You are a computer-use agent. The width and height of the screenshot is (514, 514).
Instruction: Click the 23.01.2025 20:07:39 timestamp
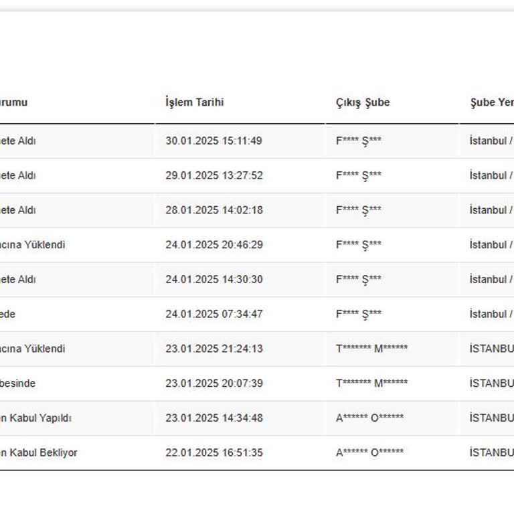[213, 383]
